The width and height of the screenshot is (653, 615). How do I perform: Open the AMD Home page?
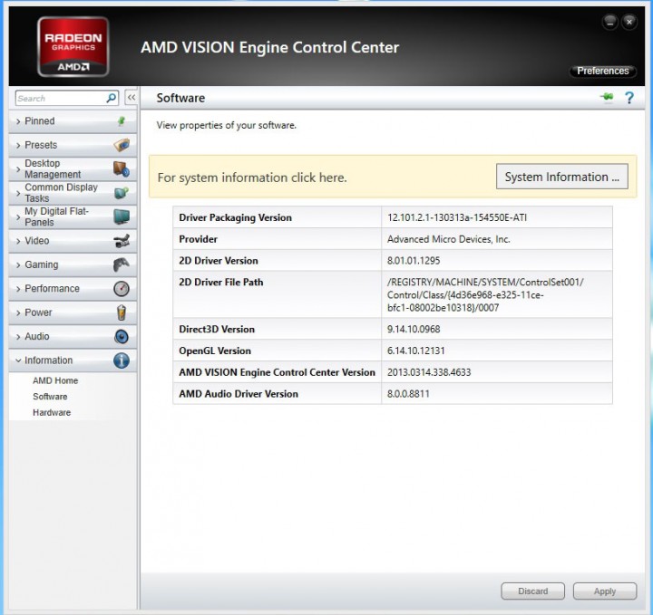click(55, 380)
